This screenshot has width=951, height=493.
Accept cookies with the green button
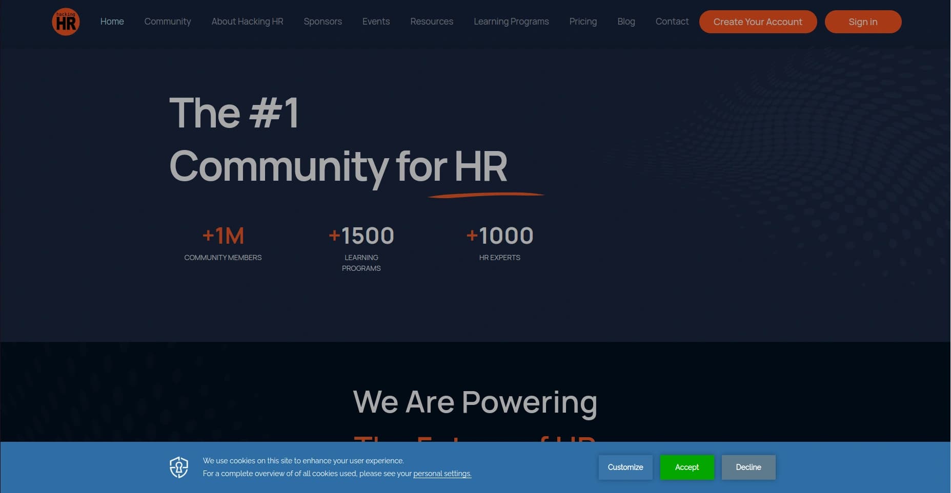coord(687,467)
